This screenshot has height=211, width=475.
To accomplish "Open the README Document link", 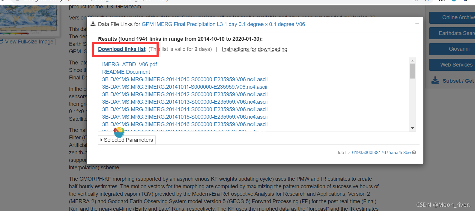I will (126, 72).
